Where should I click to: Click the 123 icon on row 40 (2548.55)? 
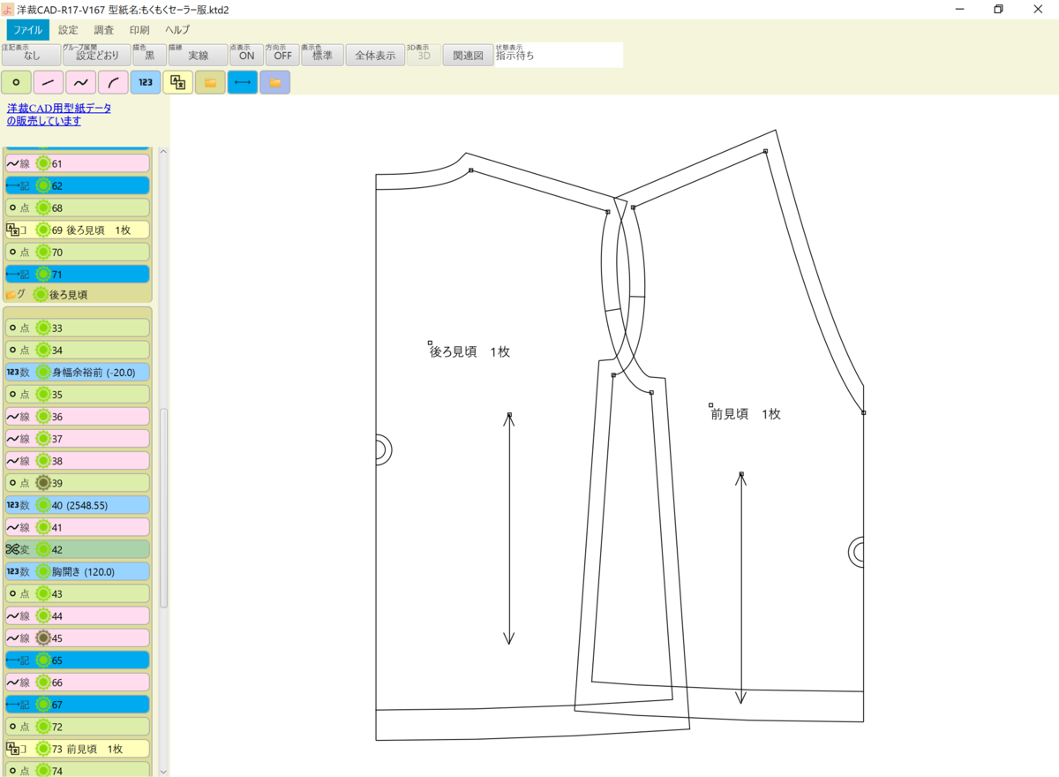12,505
